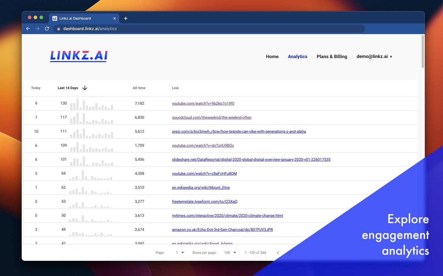
Task: Open the Page number dropdown
Action: (180, 253)
